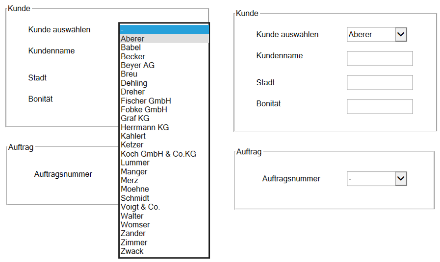Viewport: 440px width, 262px height.
Task: Click the Aberer combo box text area
Action: [371, 34]
